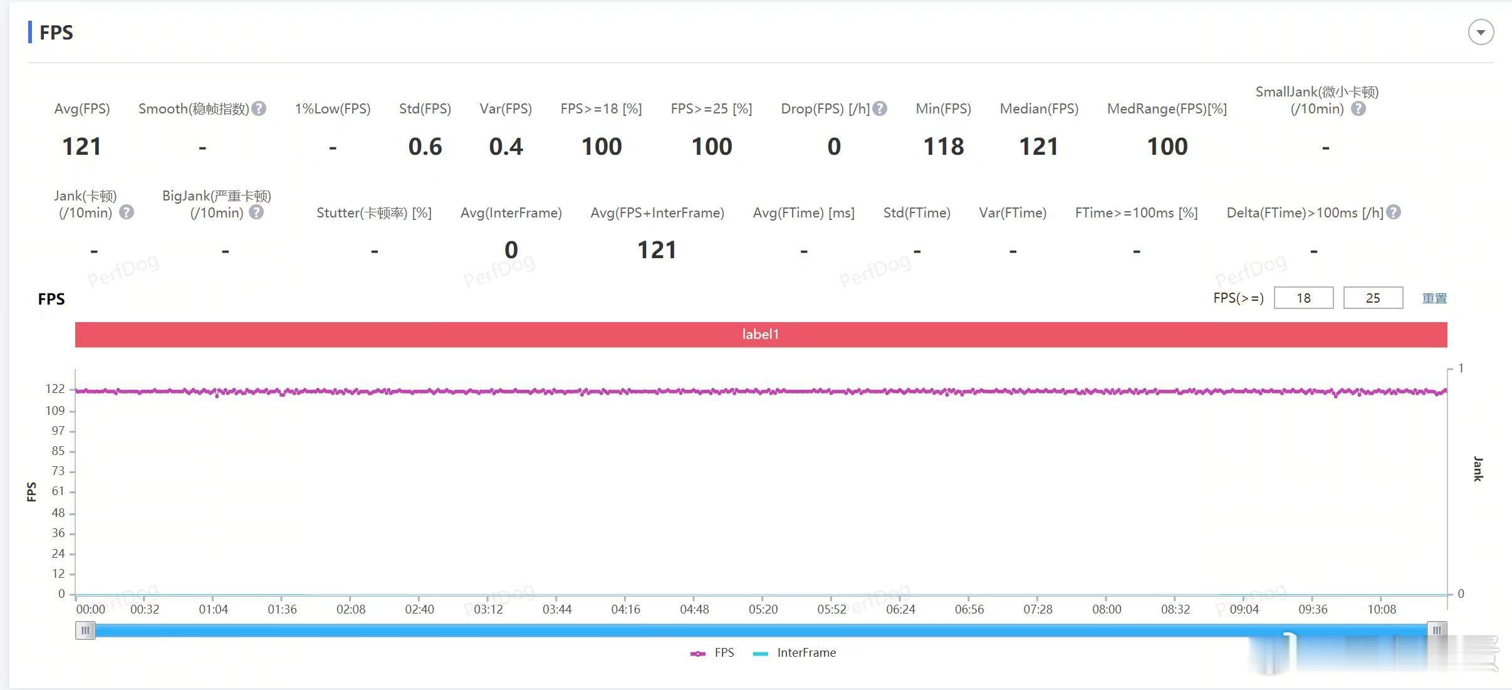Click the FPS threshold field showing 18
1512x690 pixels.
point(1303,298)
